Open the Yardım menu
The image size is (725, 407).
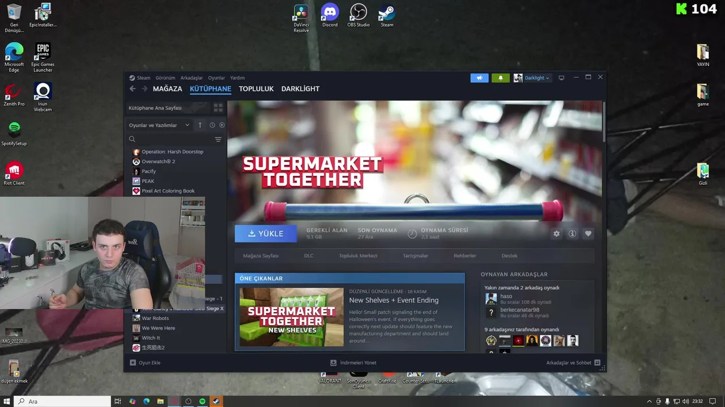237,78
